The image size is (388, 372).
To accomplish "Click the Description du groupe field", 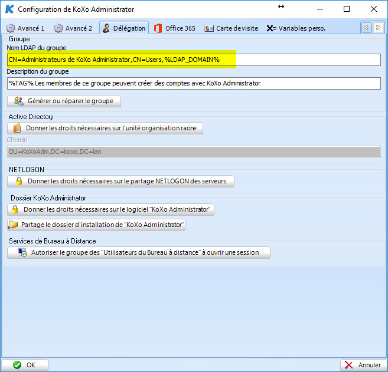I will [194, 84].
